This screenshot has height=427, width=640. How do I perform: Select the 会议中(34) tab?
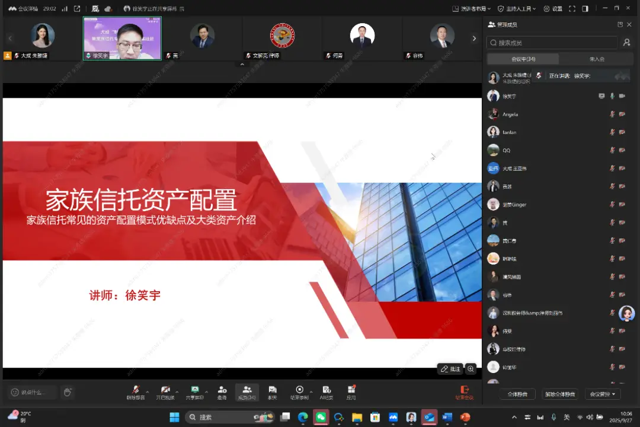pos(521,59)
